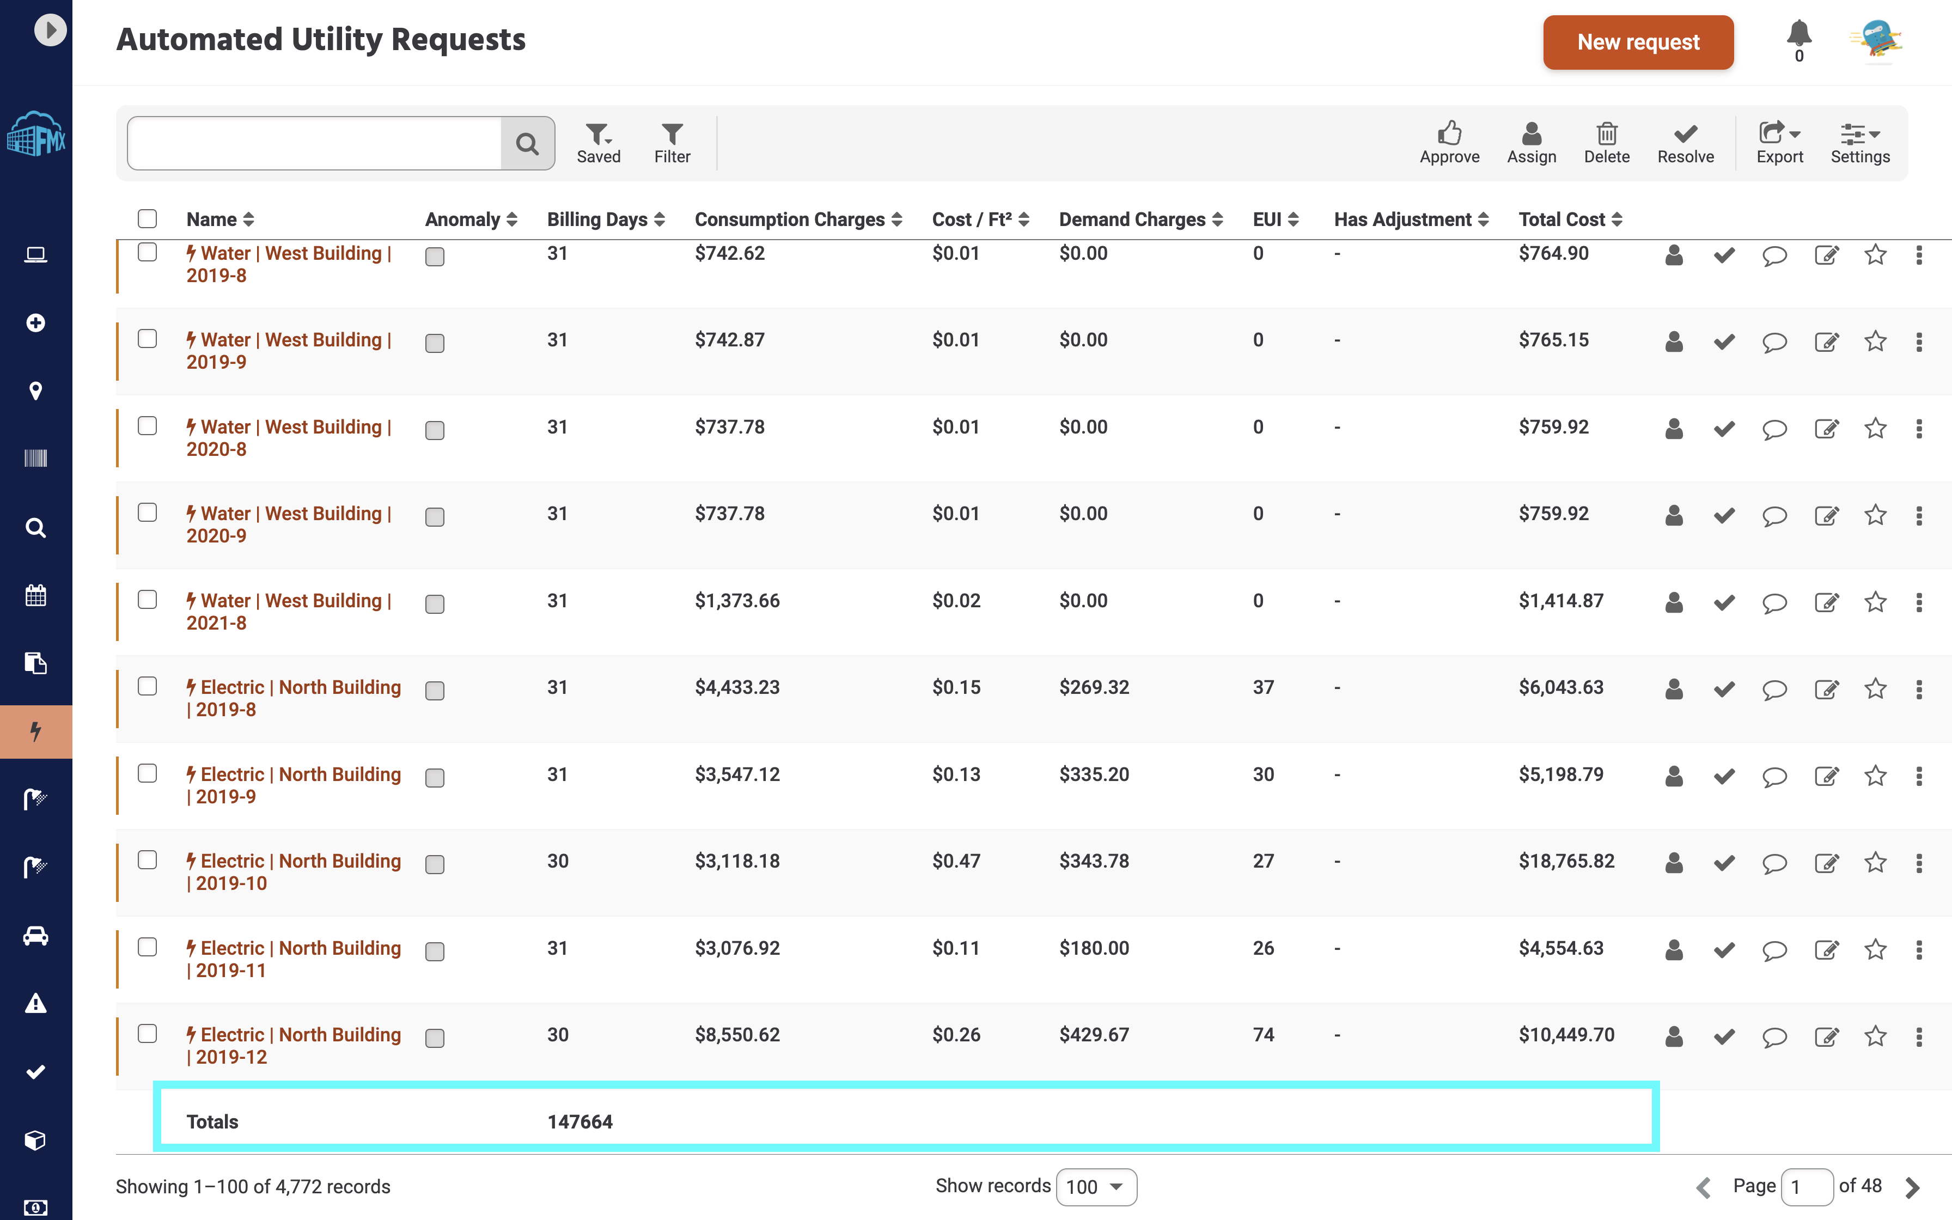1952x1220 pixels.
Task: Resolve the Water West Building 2019-9 row
Action: coord(1724,342)
